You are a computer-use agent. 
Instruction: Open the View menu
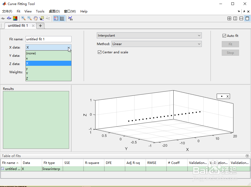tap(28, 11)
